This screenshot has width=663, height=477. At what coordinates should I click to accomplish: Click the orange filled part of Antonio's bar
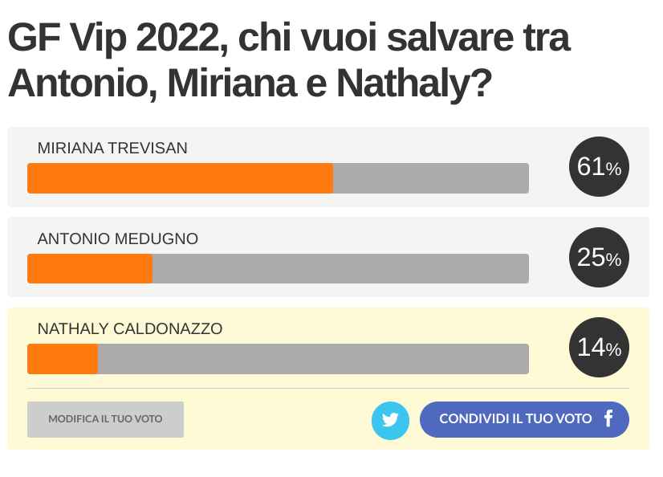click(x=90, y=268)
